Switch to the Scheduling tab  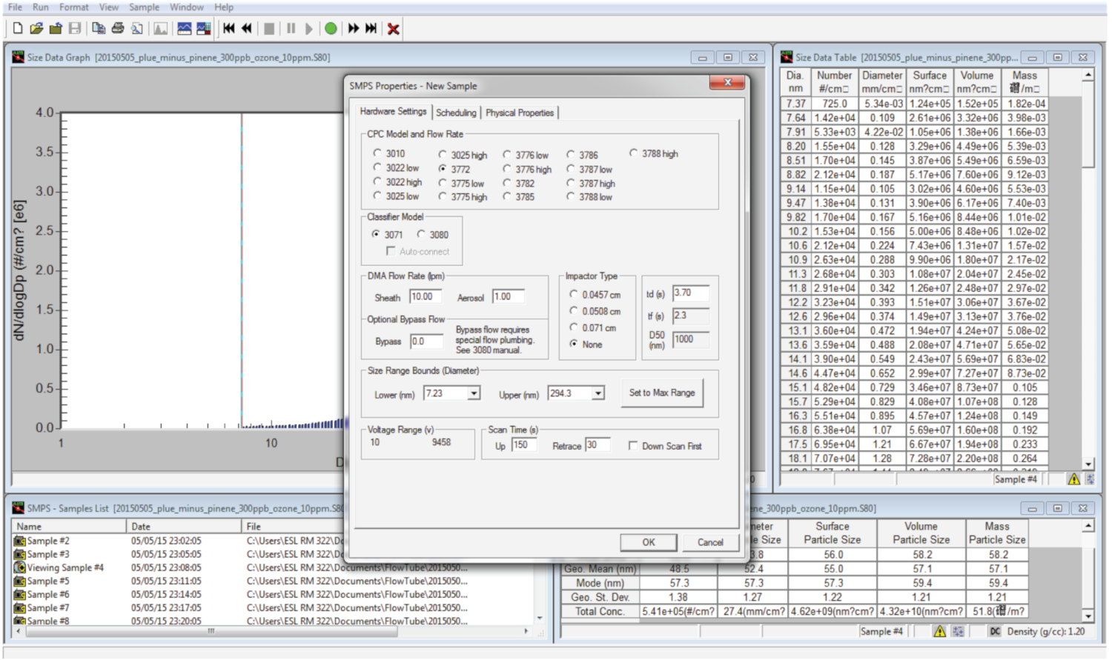pyautogui.click(x=456, y=113)
